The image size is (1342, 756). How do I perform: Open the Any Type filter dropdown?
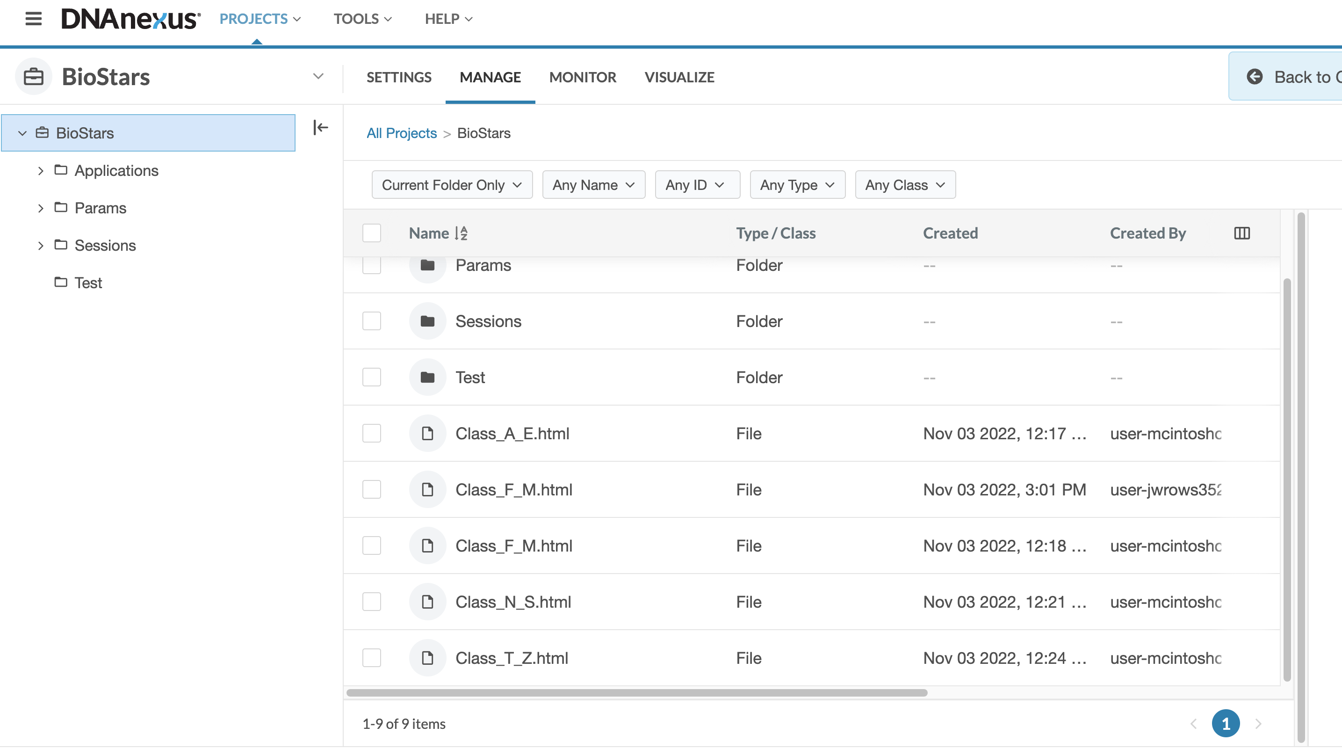tap(797, 185)
